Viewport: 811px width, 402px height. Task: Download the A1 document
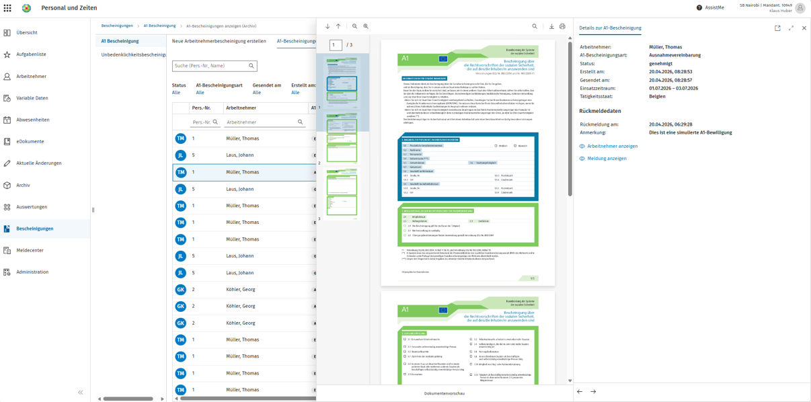551,26
